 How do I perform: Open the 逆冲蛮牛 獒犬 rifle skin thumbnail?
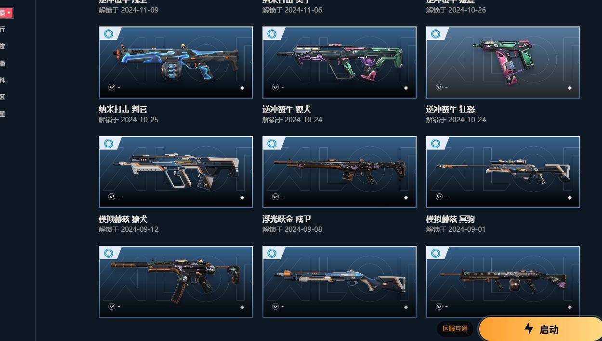[340, 63]
